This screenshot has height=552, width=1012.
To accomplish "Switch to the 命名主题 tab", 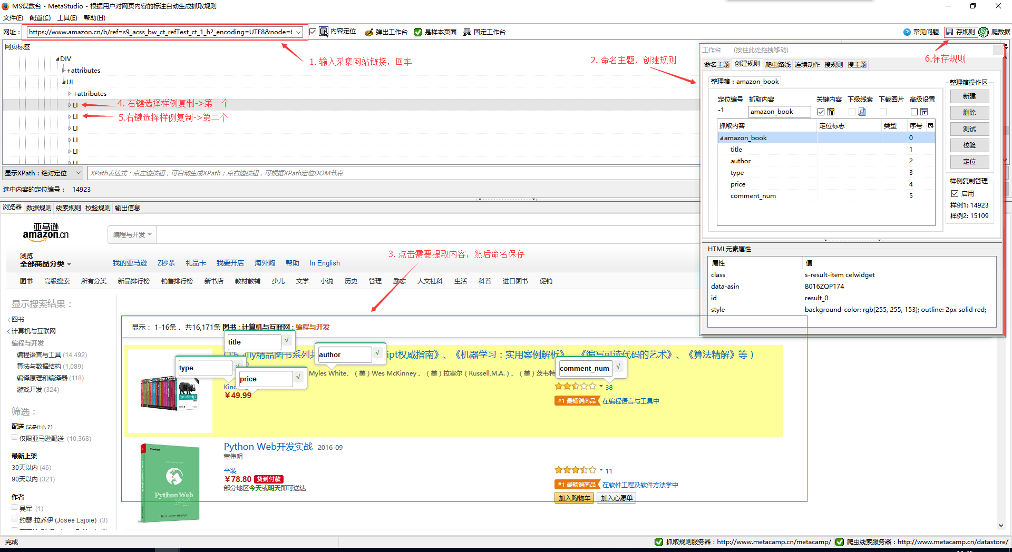I will click(717, 65).
